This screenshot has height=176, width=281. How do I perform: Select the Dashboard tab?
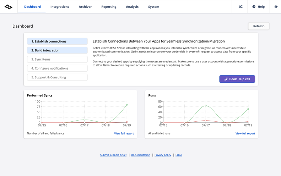click(x=32, y=7)
